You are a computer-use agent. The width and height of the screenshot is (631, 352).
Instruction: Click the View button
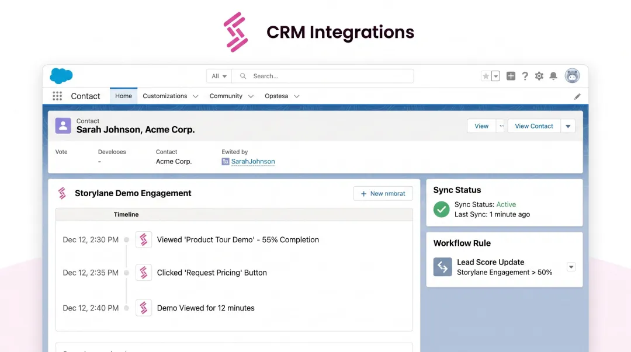click(481, 126)
